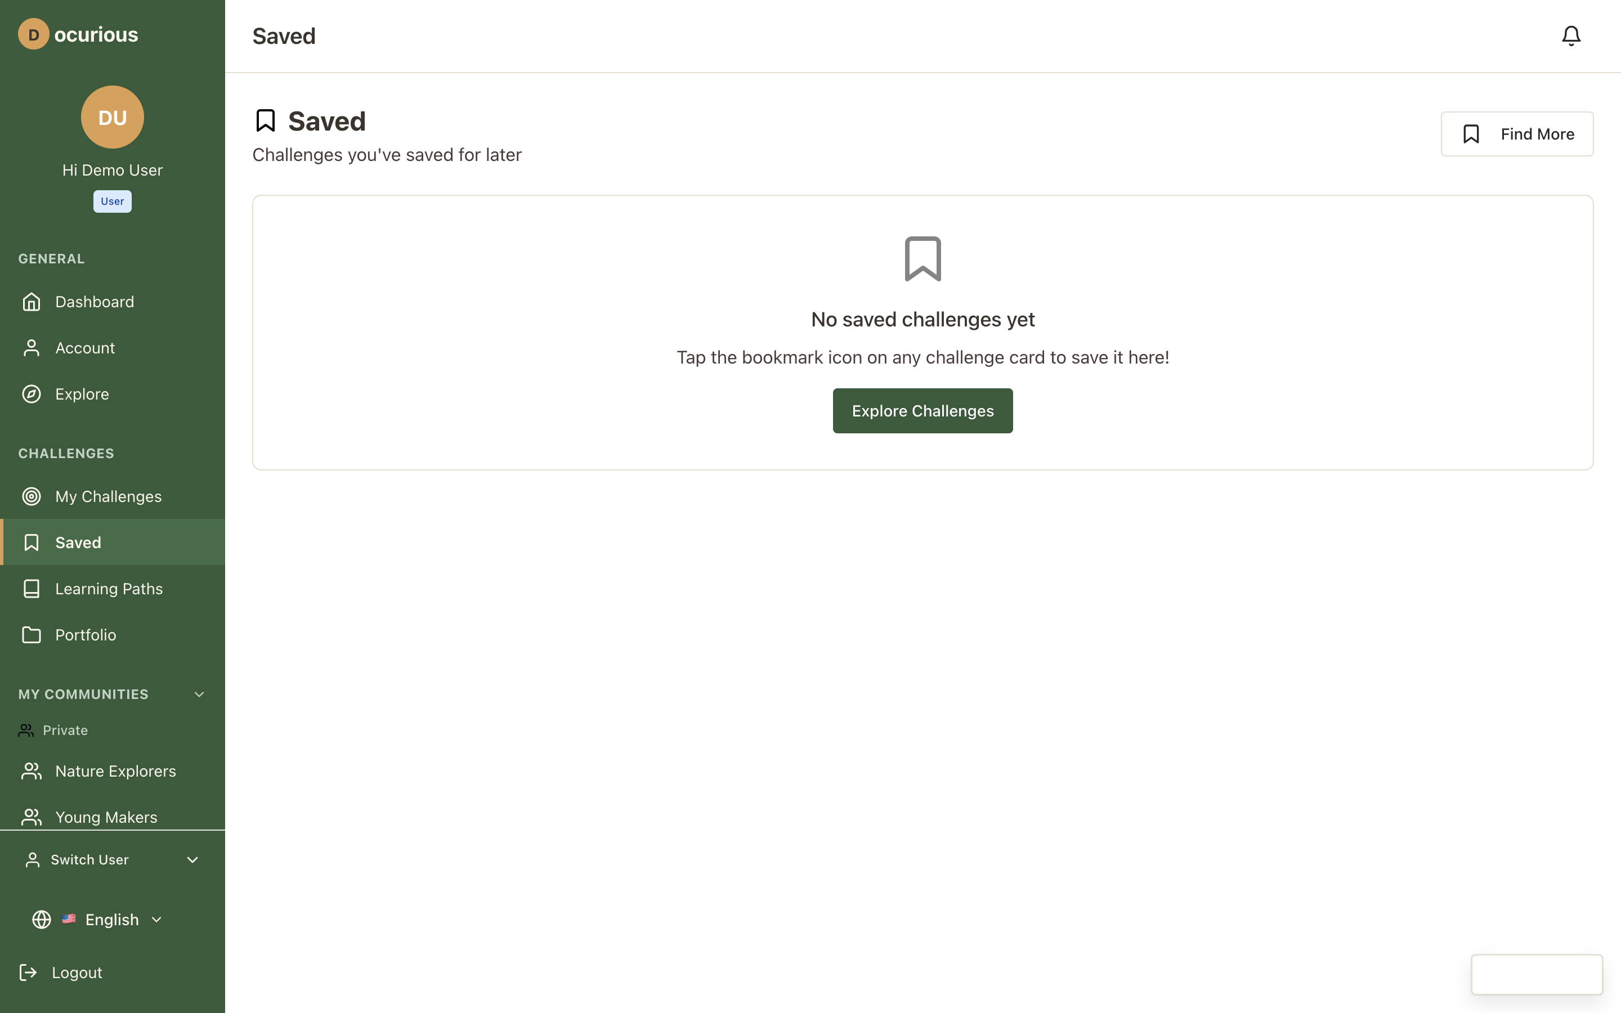The height and width of the screenshot is (1013, 1621).
Task: Click the blank widget at bottom right
Action: [x=1536, y=974]
